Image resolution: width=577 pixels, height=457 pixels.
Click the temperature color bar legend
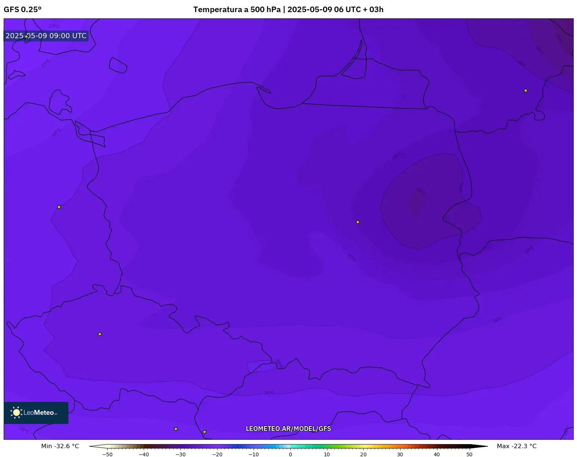coord(288,447)
